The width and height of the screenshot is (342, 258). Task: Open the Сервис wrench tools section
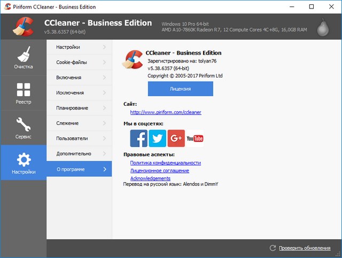pos(24,128)
